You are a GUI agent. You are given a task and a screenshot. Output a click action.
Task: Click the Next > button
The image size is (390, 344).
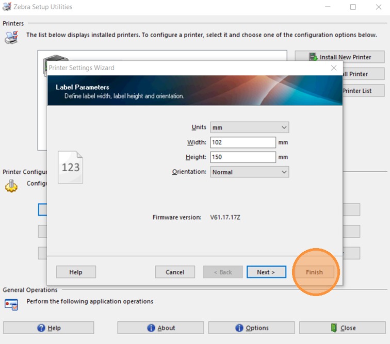tap(266, 272)
